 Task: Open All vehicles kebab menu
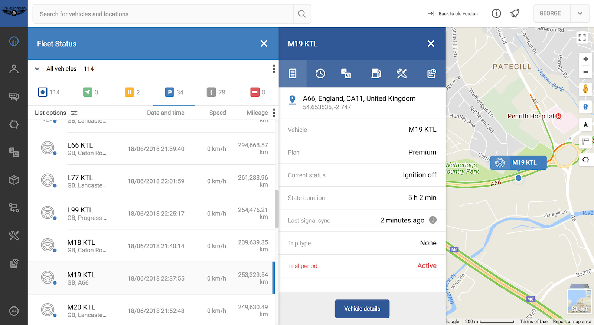[x=274, y=69]
